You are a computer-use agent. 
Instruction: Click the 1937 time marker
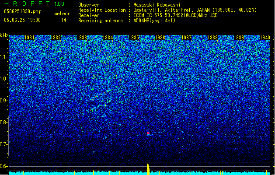(186, 38)
